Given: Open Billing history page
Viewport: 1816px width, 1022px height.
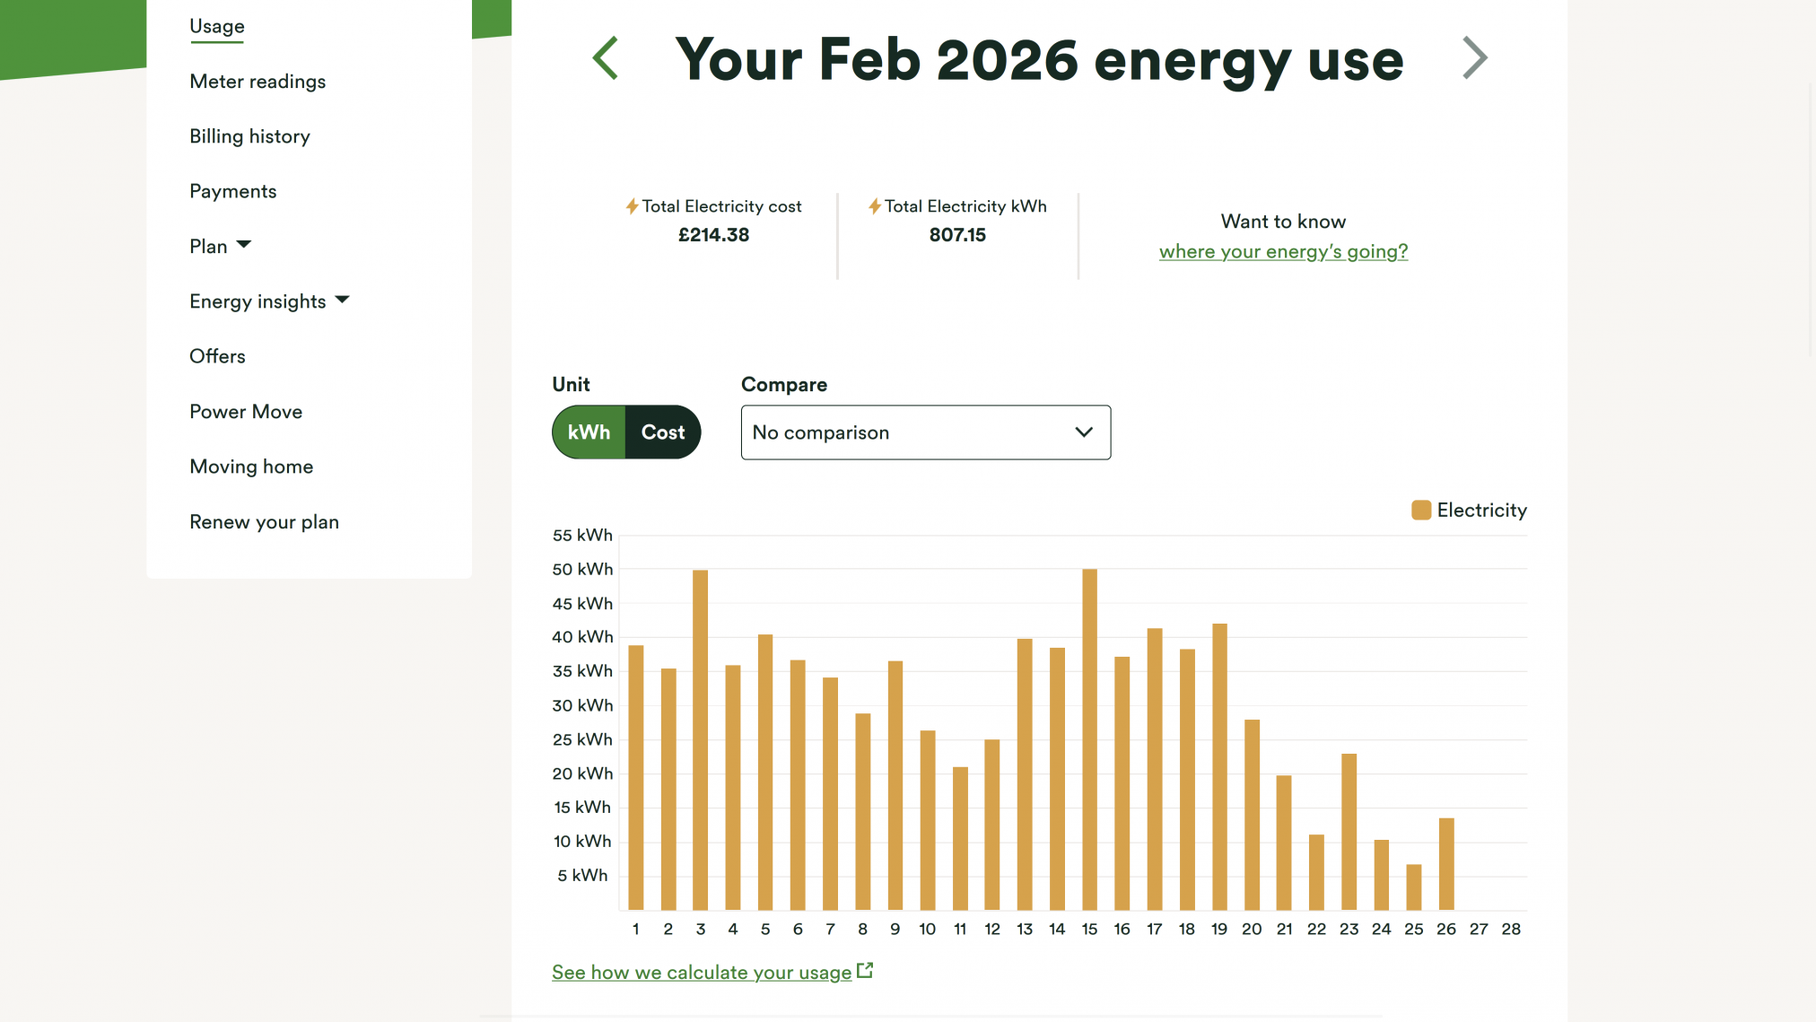Looking at the screenshot, I should [249, 136].
